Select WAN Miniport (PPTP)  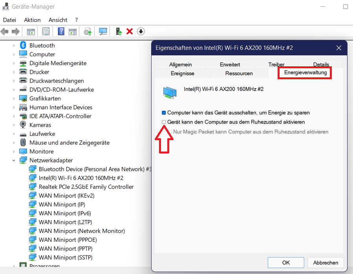coord(66,248)
